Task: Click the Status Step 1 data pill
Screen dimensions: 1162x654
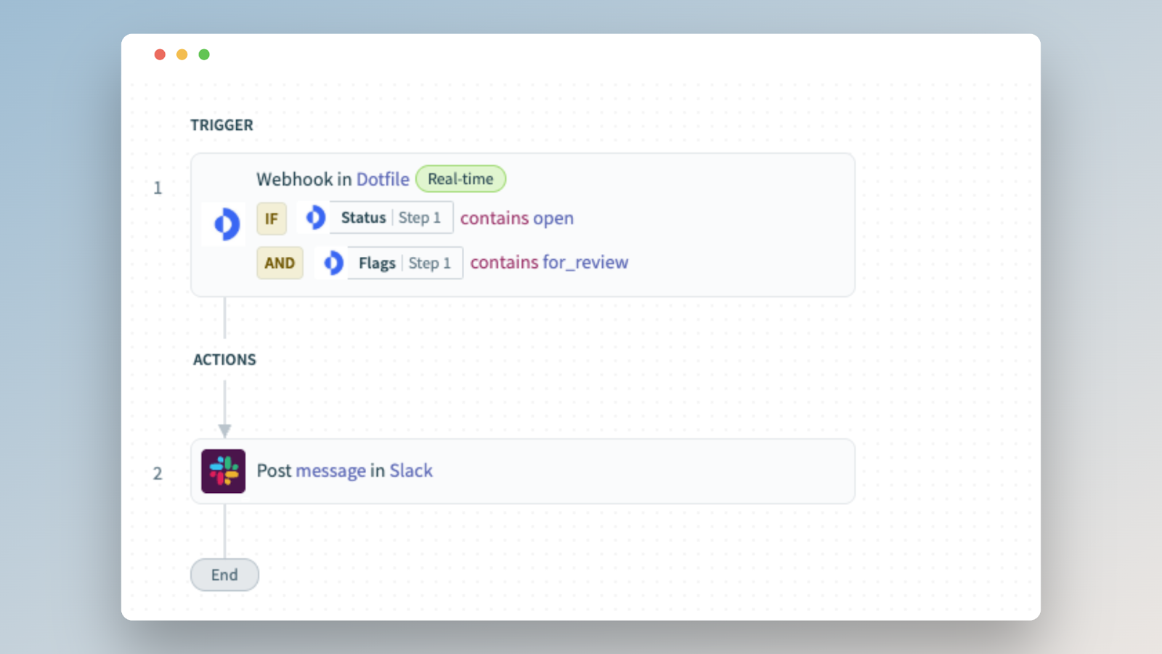Action: coord(391,217)
